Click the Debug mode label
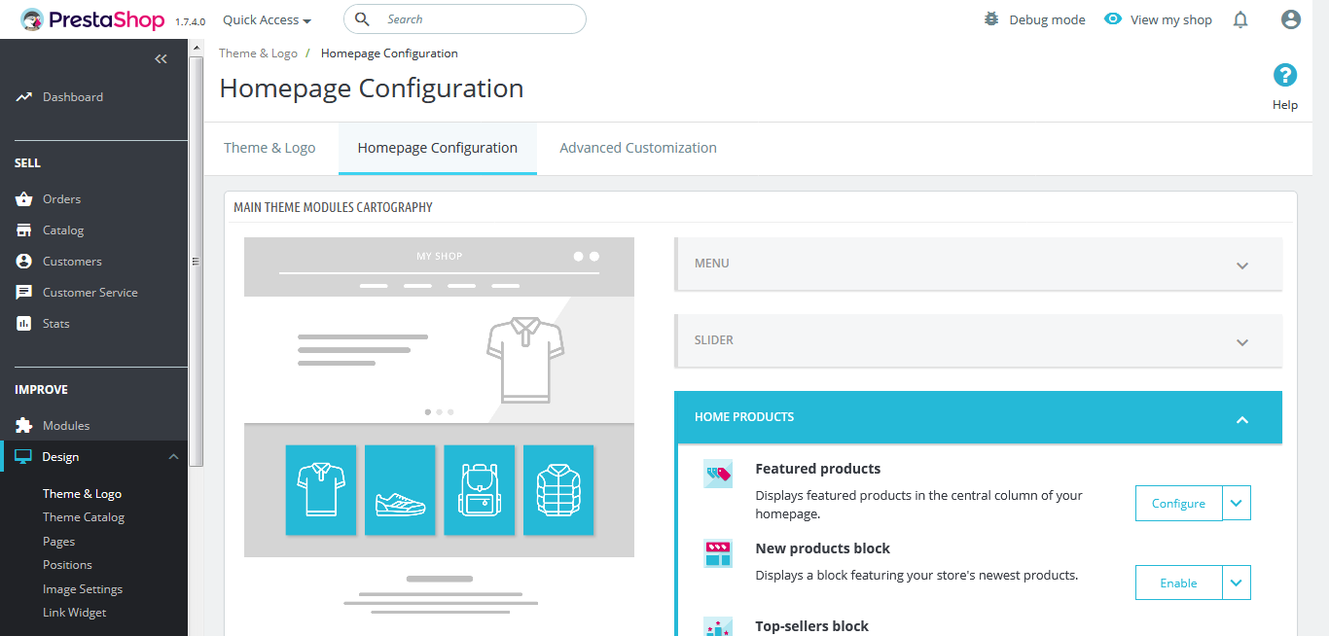The image size is (1329, 636). point(1047,19)
